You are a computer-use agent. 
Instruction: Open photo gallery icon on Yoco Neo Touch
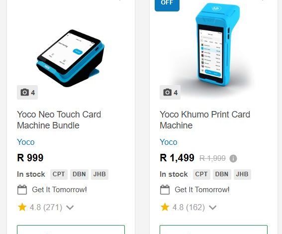point(27,92)
